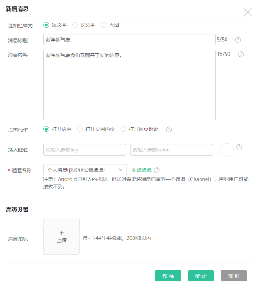Focus the 请输入参数key input field
The image size is (256, 287).
pos(85,150)
